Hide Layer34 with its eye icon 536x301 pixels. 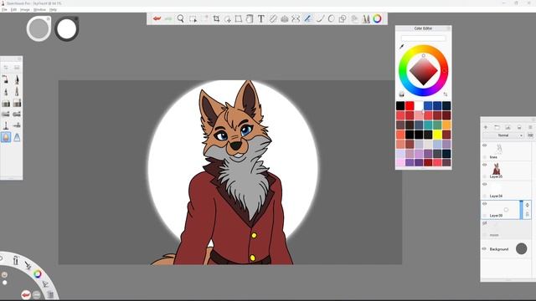point(484,184)
